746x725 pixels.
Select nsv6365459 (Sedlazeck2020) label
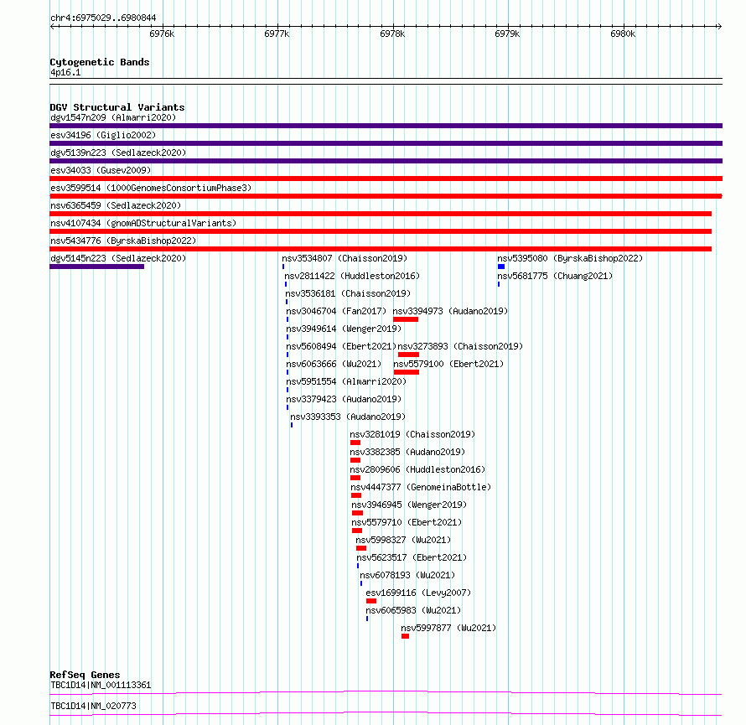(116, 205)
